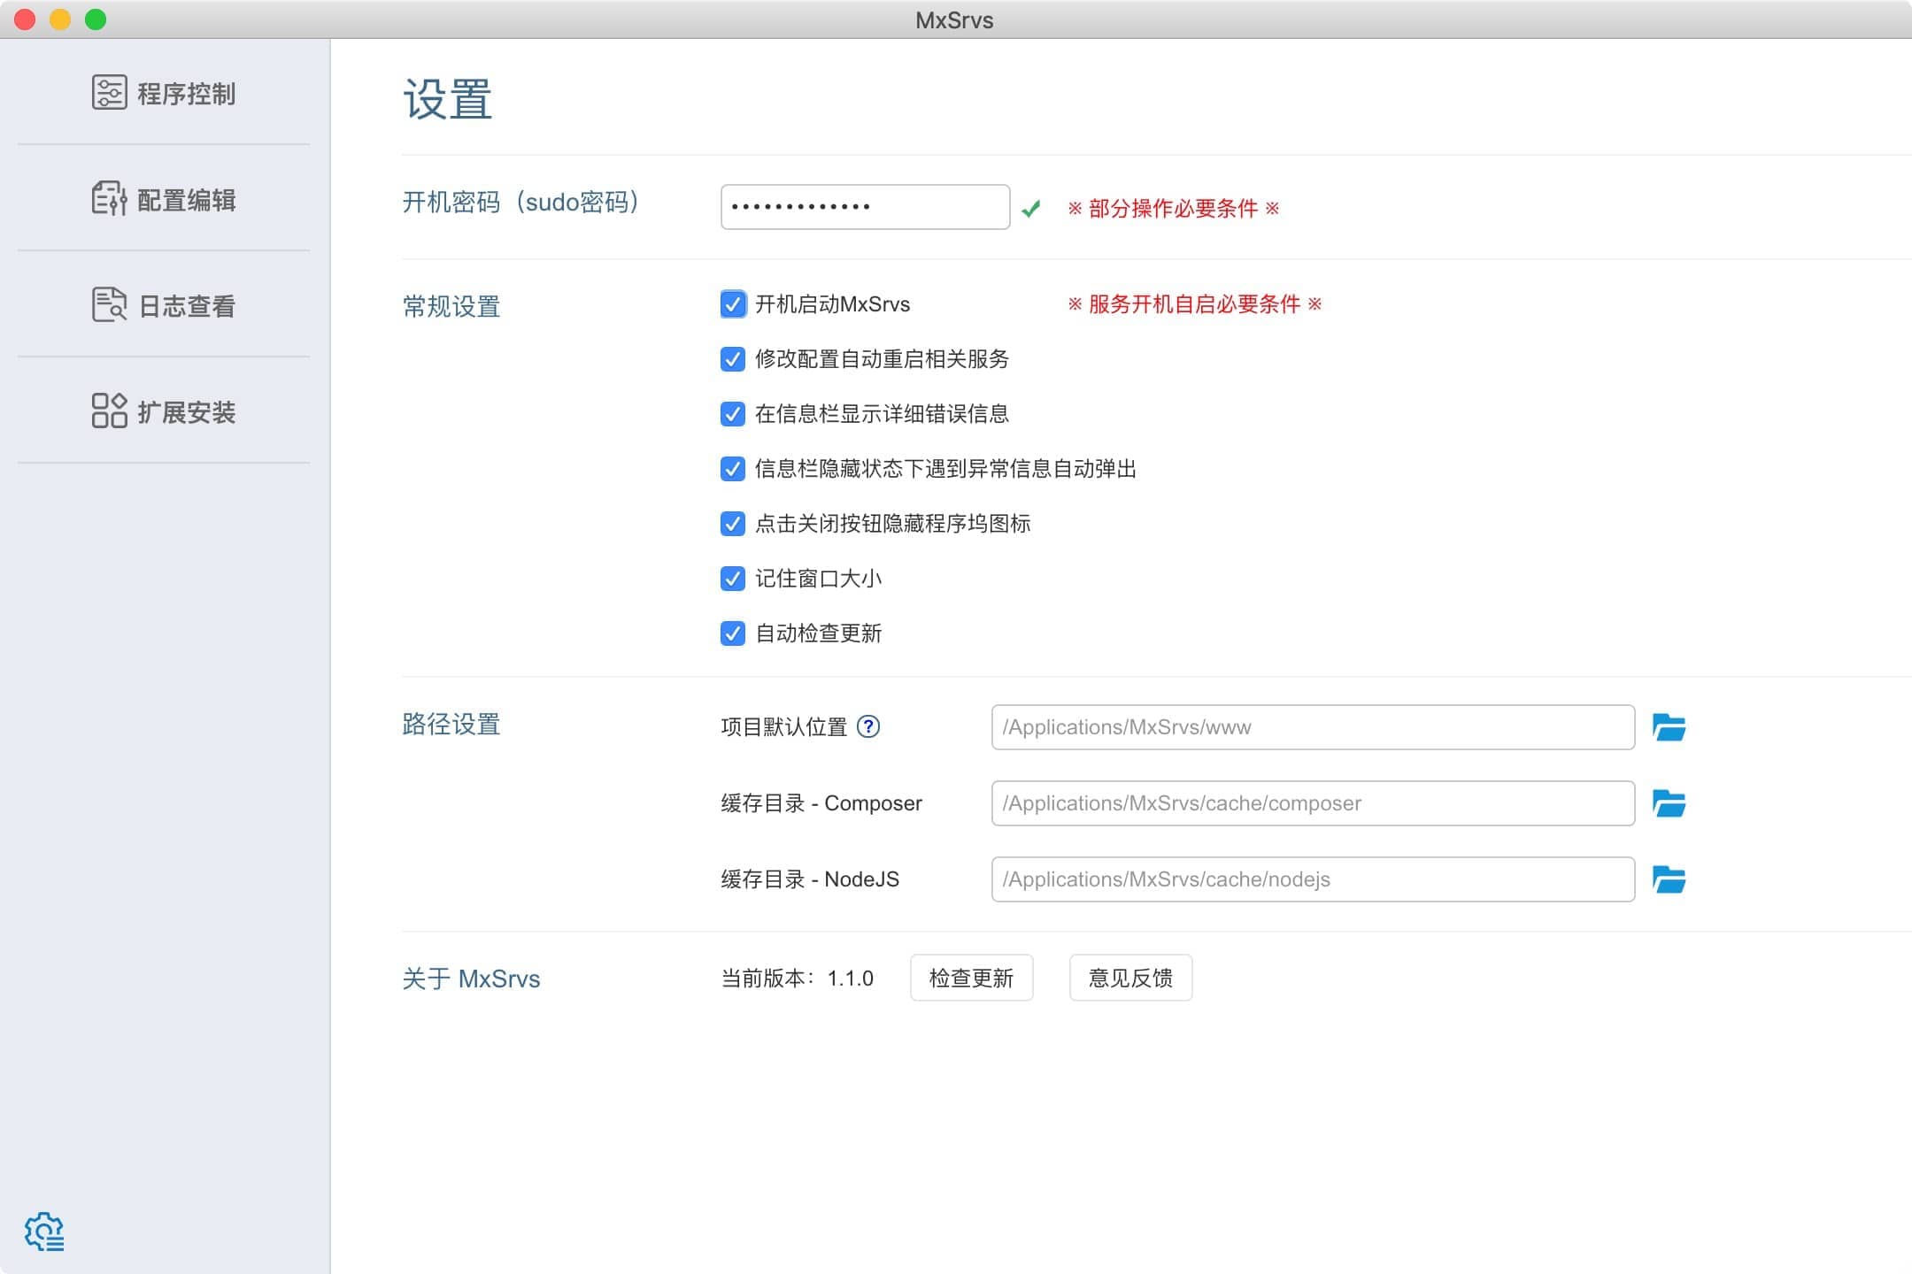Screen dimensions: 1912x1274
Task: Click the 检查更新 button
Action: pos(971,978)
